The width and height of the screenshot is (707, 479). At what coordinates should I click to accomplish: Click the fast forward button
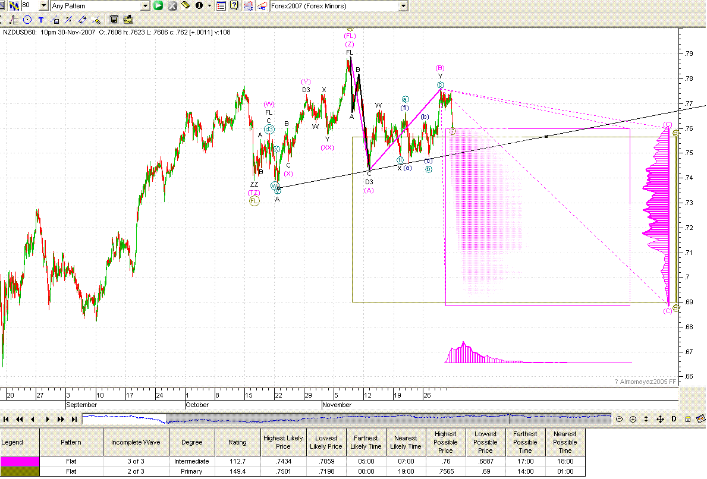click(61, 419)
